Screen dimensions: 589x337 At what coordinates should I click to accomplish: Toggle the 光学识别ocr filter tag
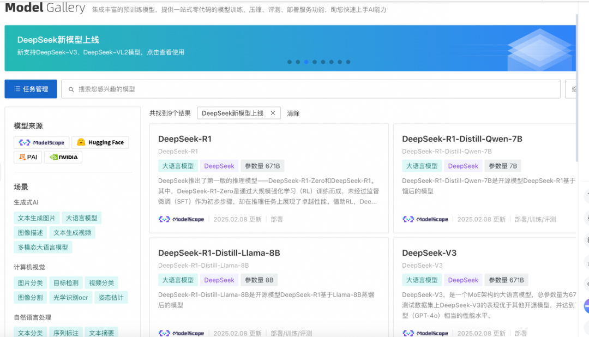(70, 298)
